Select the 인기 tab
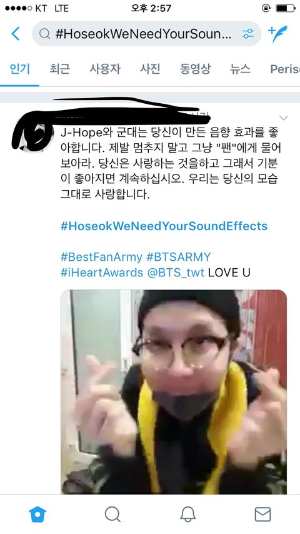 point(19,69)
